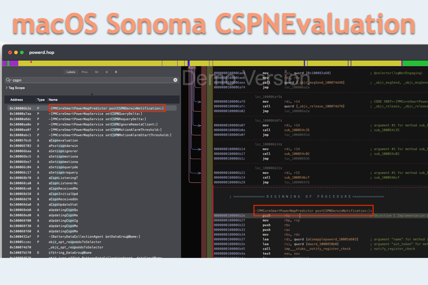Select the setCSPNQueryDelta: label row
Viewport: 428px width, 285px height.
point(92,114)
